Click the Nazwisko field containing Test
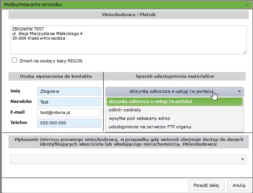 point(69,102)
